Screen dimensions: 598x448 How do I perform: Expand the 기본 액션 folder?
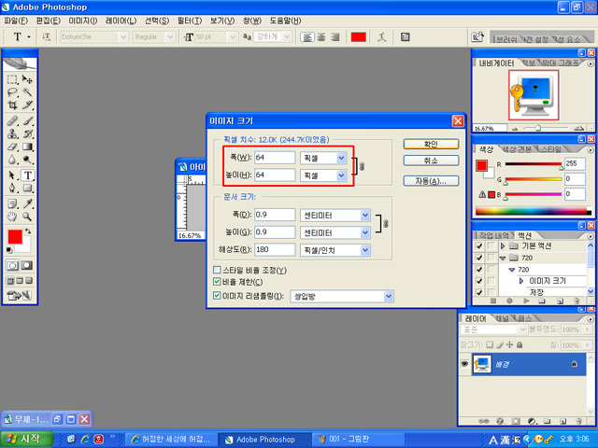point(503,246)
